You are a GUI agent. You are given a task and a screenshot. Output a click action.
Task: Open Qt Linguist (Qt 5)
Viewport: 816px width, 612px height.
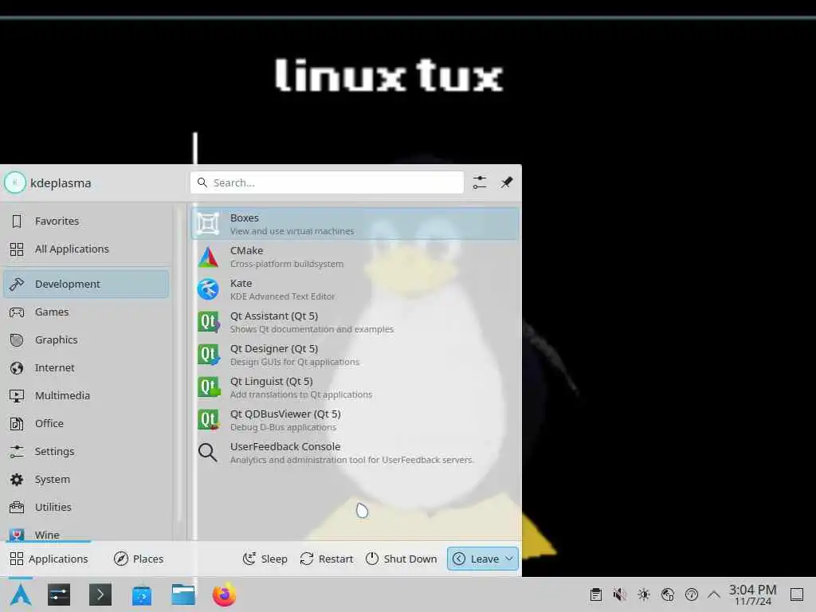[x=355, y=387]
